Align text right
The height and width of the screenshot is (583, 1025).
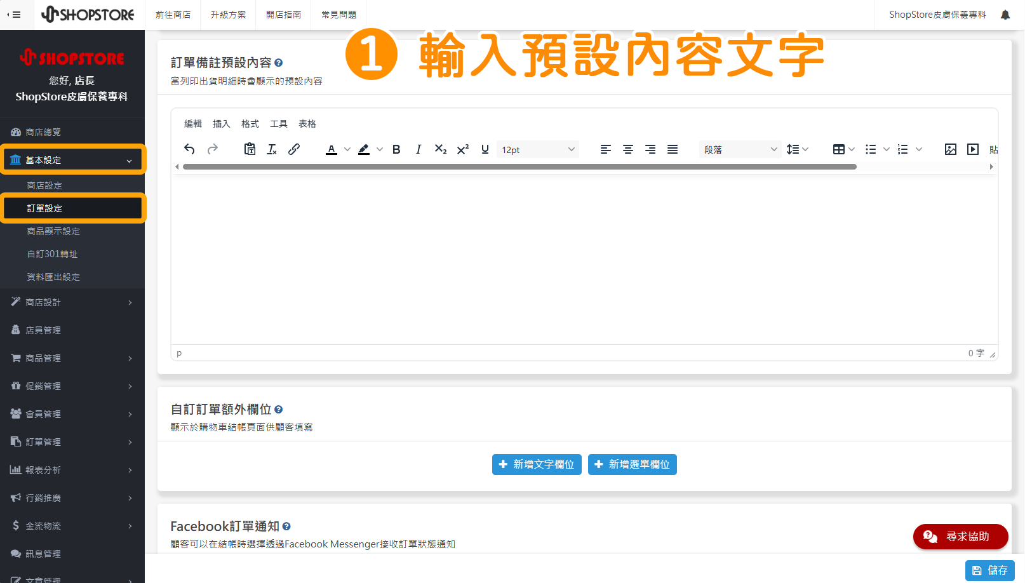point(650,149)
